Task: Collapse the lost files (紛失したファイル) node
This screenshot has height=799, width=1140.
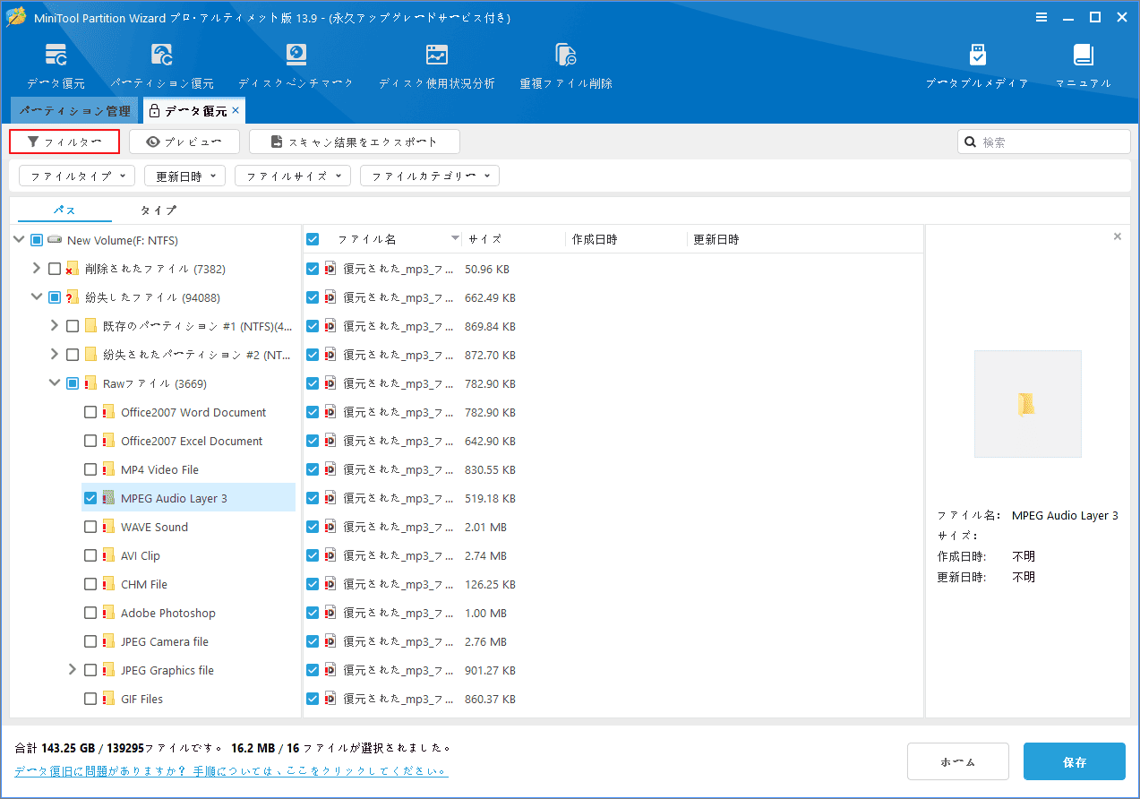Action: point(37,297)
